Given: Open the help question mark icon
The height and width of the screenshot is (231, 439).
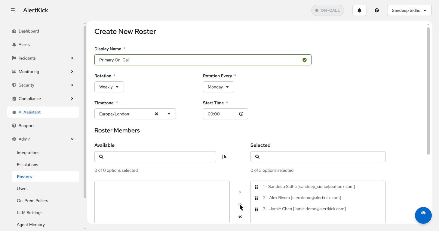Looking at the screenshot, I should 376,10.
